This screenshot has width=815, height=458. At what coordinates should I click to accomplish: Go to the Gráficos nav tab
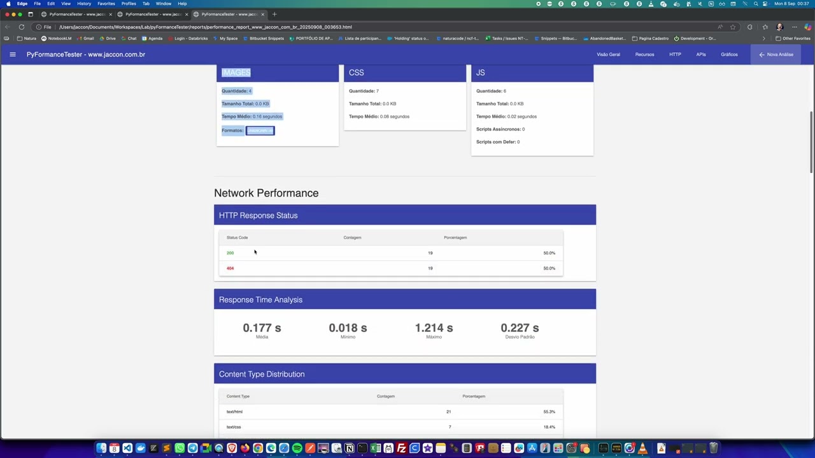[729, 55]
